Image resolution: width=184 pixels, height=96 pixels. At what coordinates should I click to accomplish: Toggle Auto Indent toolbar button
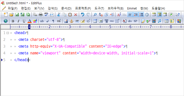pyautogui.click(x=136, y=15)
